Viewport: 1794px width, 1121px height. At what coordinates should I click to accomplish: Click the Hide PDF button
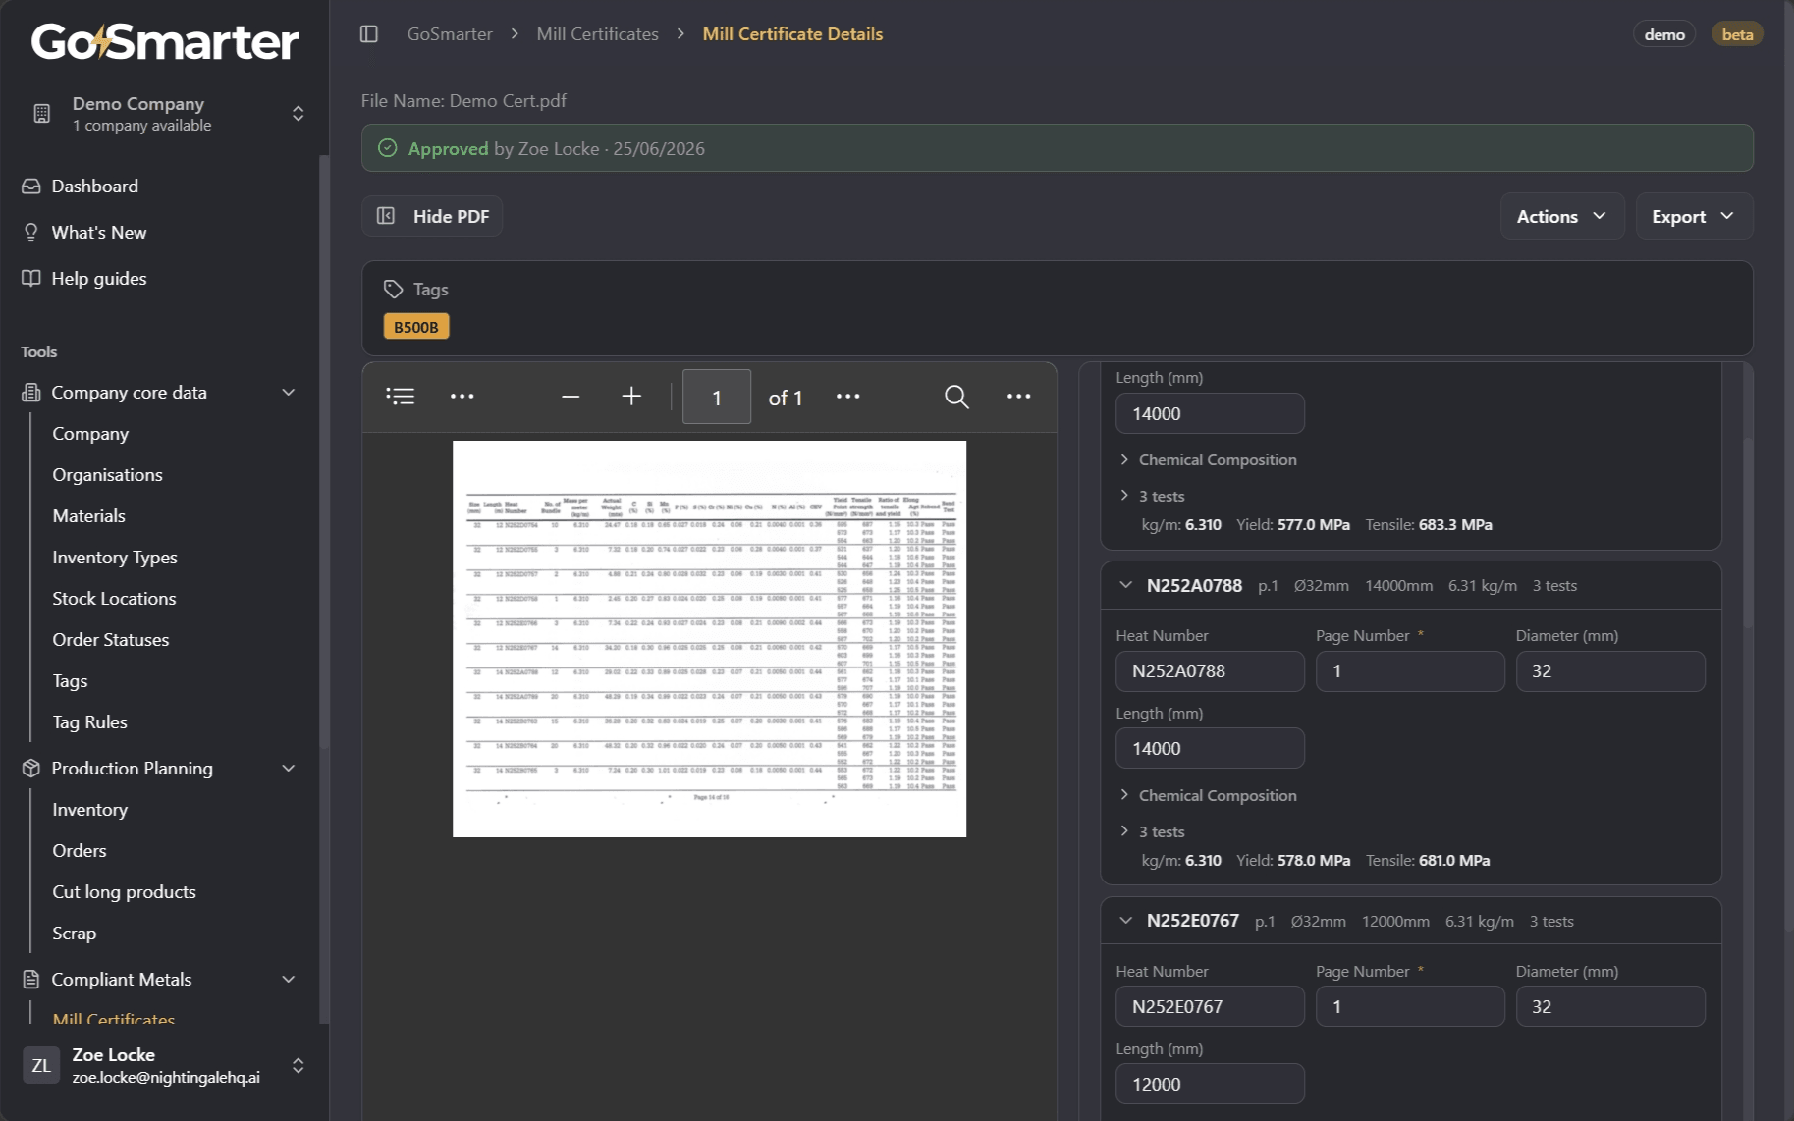pos(432,216)
